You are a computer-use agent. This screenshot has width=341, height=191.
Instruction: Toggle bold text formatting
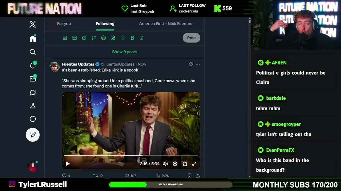132,38
